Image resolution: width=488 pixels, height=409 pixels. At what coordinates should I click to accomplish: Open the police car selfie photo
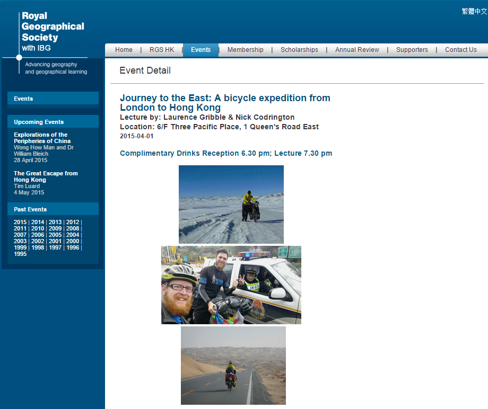tap(231, 284)
